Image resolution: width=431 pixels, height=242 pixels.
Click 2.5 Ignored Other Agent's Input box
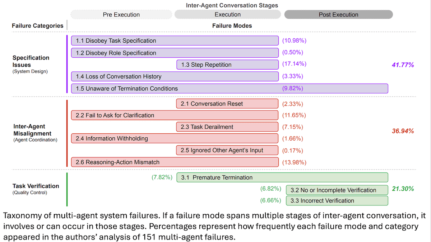point(227,150)
